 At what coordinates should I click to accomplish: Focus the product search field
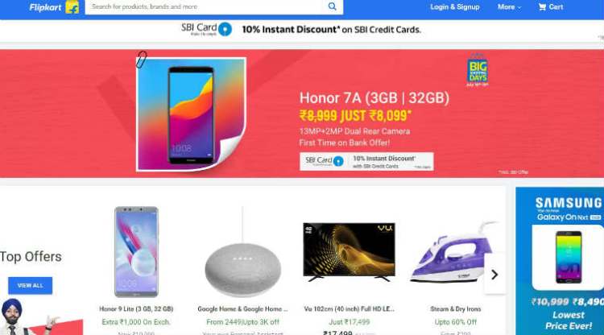pyautogui.click(x=206, y=7)
